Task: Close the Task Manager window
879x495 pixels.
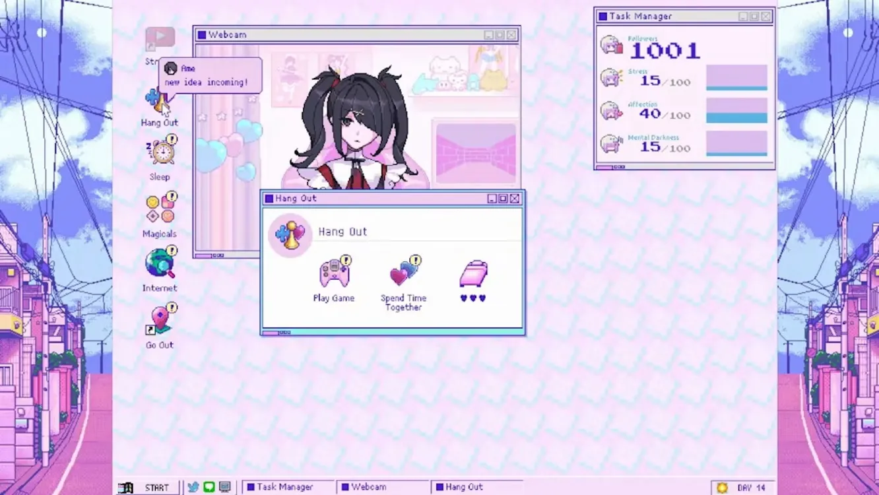Action: (765, 16)
